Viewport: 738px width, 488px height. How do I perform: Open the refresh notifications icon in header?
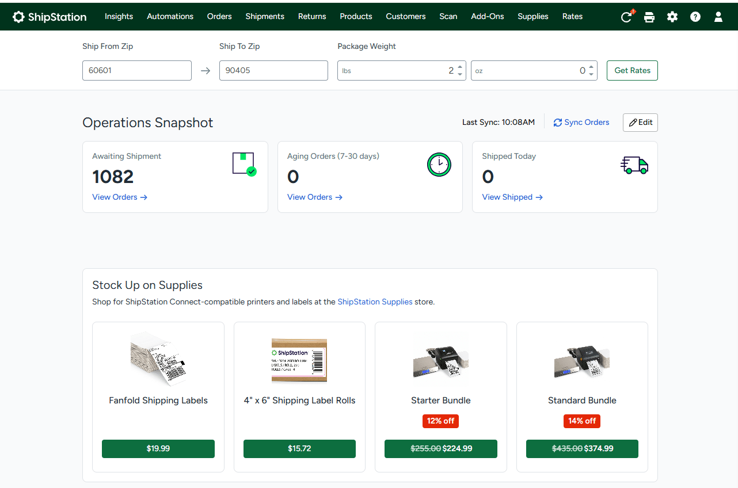click(627, 17)
